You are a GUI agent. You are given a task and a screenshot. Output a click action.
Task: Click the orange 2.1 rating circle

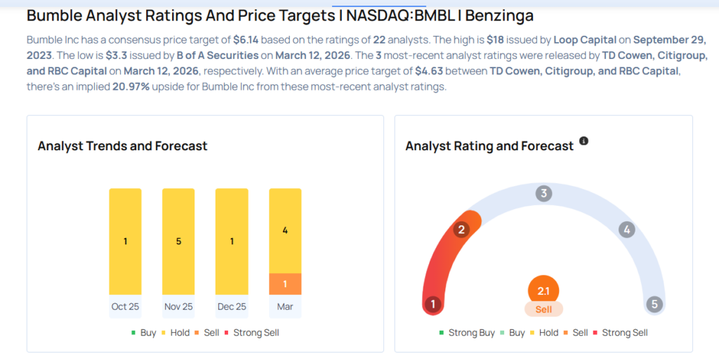click(x=543, y=291)
